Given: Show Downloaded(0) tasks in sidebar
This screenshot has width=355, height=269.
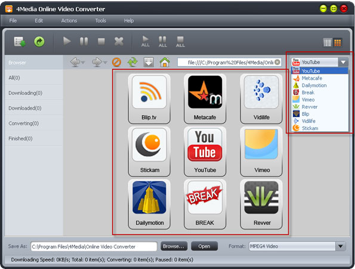Looking at the screenshot, I should tap(34, 108).
